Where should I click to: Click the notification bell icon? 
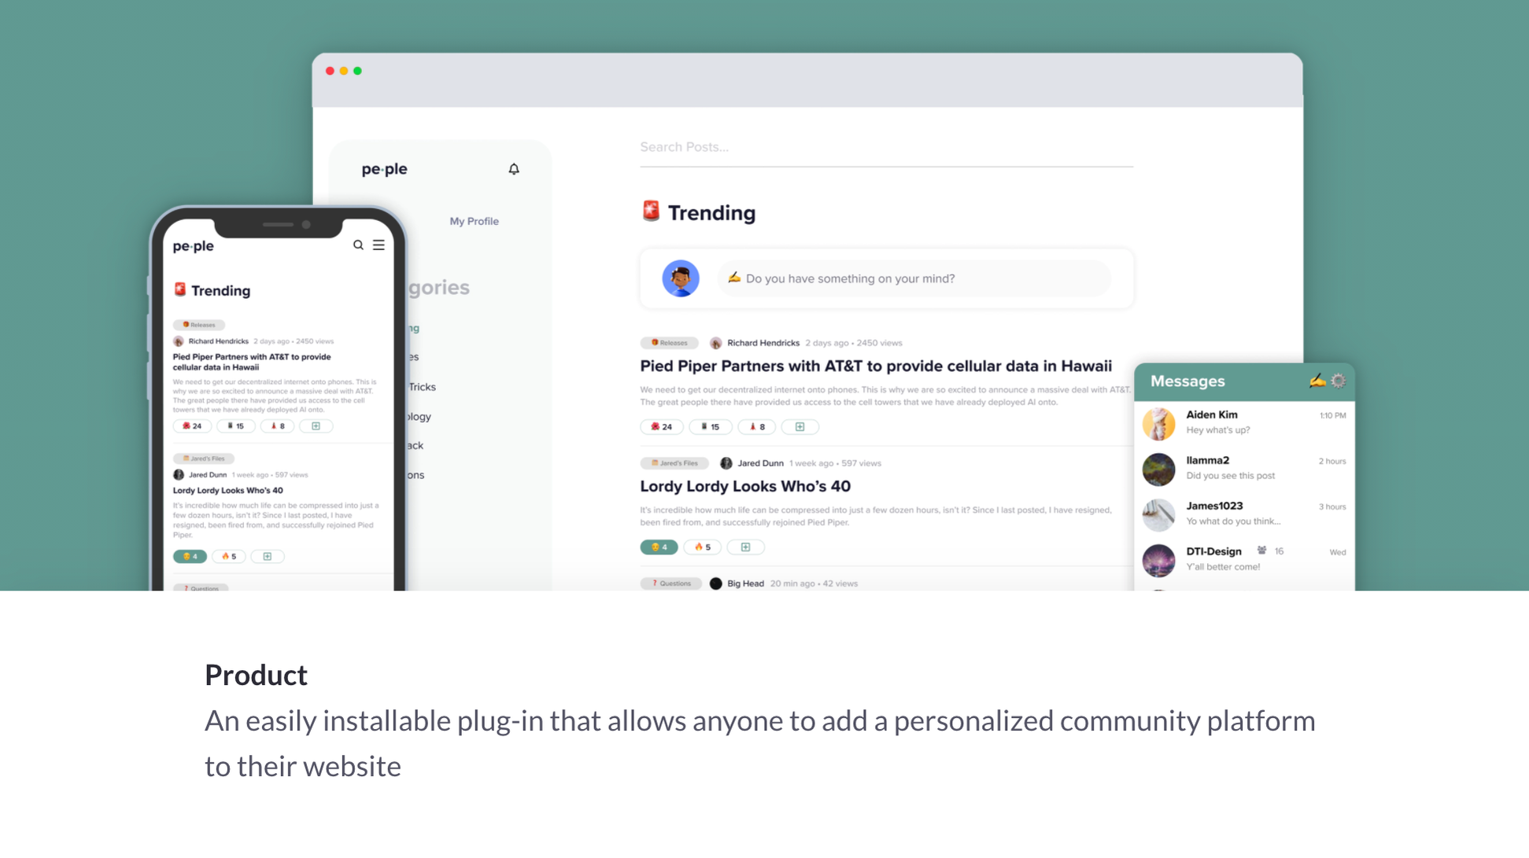coord(514,169)
